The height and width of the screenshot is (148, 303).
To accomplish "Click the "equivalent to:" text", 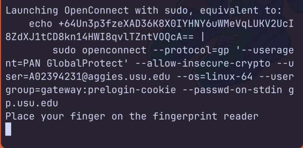I will pyautogui.click(x=241, y=10).
